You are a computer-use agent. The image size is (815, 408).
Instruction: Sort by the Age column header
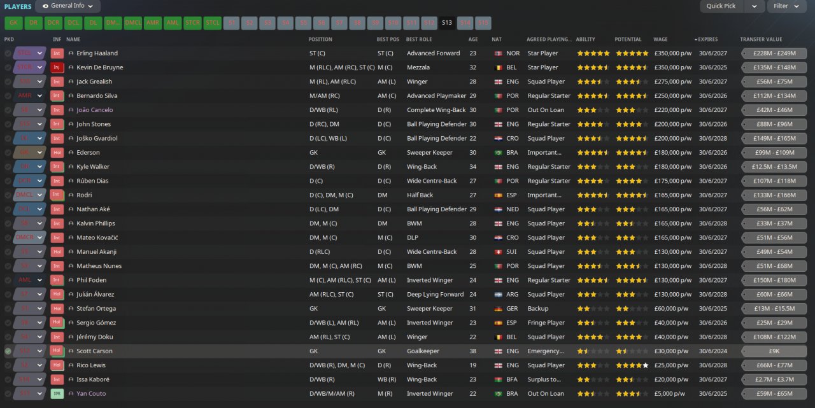point(473,39)
